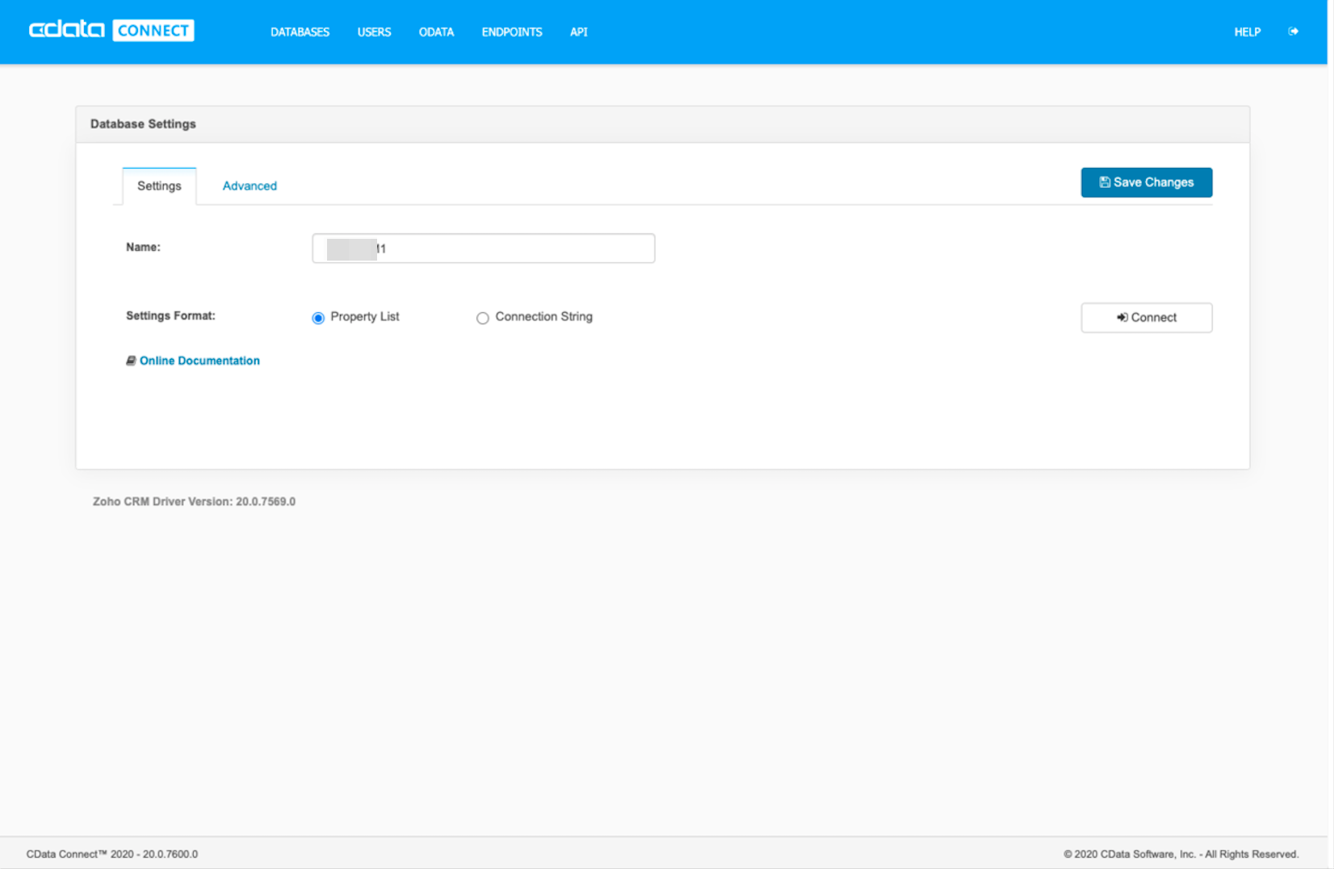Save changes to database settings
This screenshot has width=1334, height=869.
pyautogui.click(x=1146, y=182)
